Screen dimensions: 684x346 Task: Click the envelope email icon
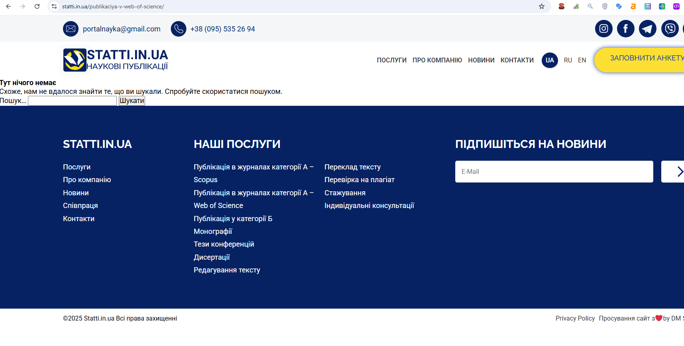[x=71, y=29]
